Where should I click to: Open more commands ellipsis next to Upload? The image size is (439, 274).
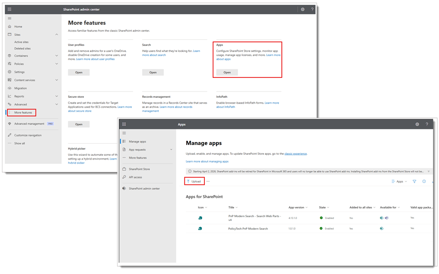[x=208, y=182]
